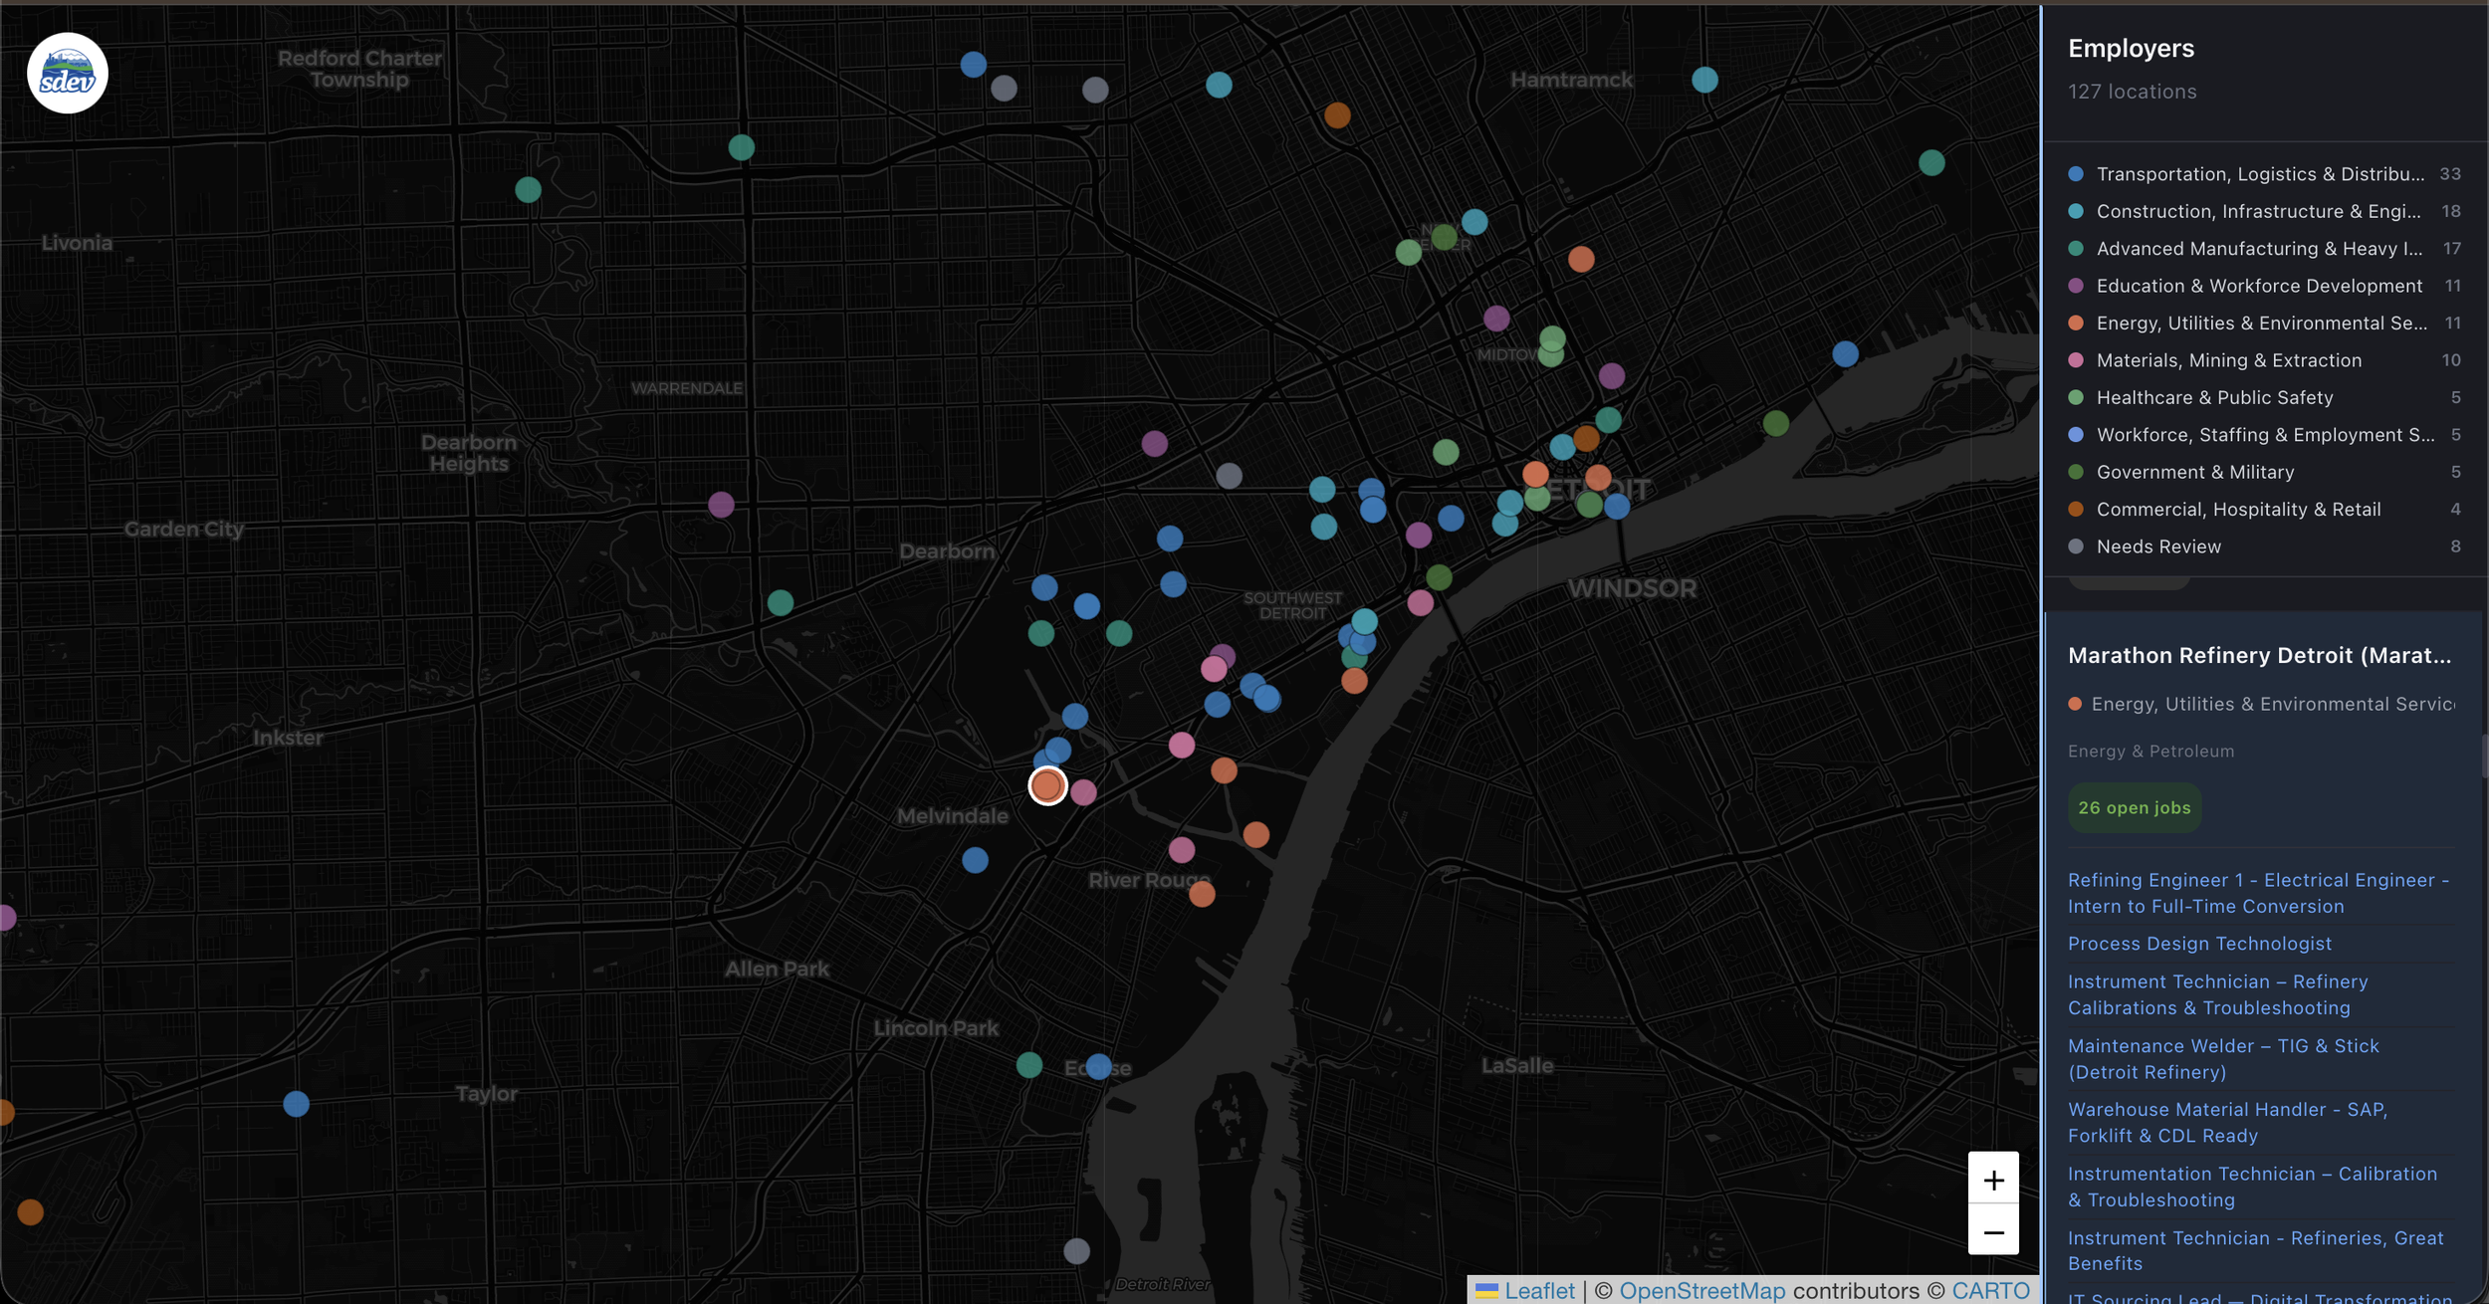Image resolution: width=2489 pixels, height=1304 pixels.
Task: Zoom in on the map
Action: tap(1993, 1179)
